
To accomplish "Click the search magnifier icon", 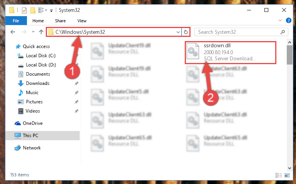I will click(283, 32).
